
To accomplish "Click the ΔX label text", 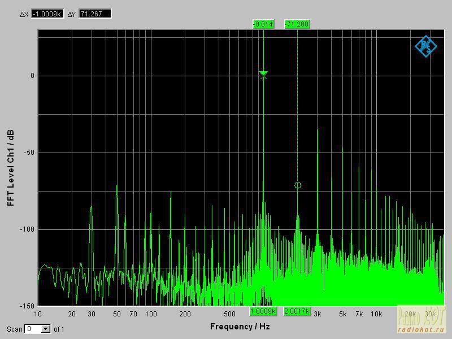I will (x=24, y=14).
